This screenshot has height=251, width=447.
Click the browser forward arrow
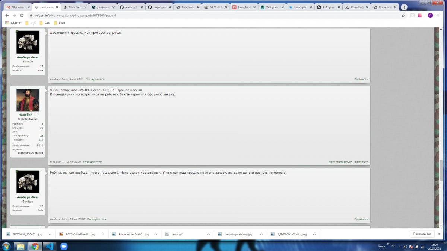(x=14, y=15)
